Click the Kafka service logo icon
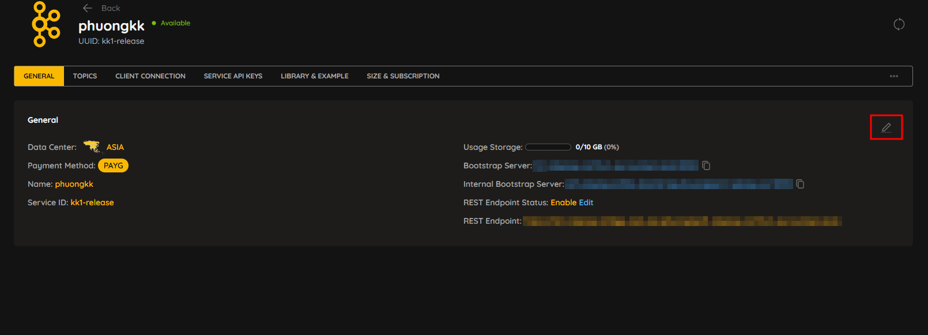Viewport: 928px width, 335px height. tap(46, 24)
